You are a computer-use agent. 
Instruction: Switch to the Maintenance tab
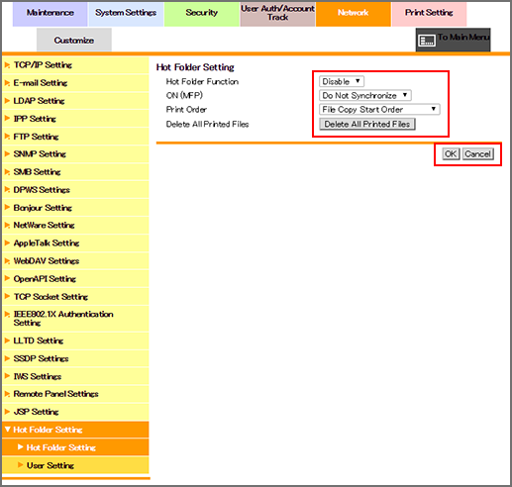(51, 14)
